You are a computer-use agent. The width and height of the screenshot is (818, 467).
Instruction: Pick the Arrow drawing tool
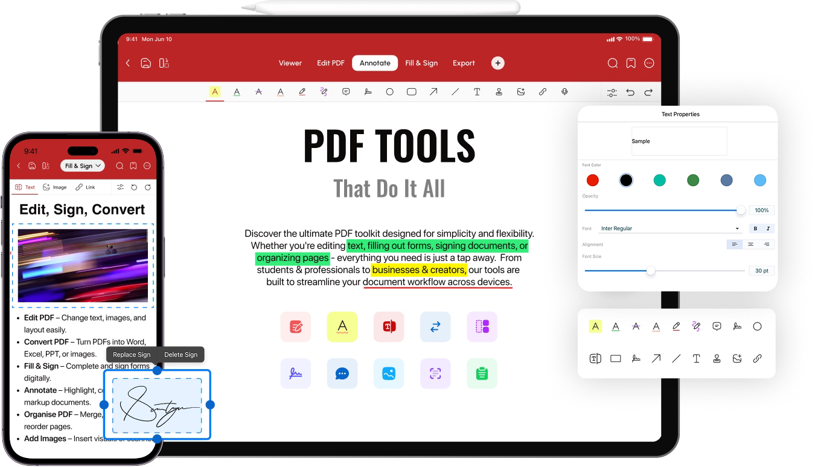coord(433,91)
